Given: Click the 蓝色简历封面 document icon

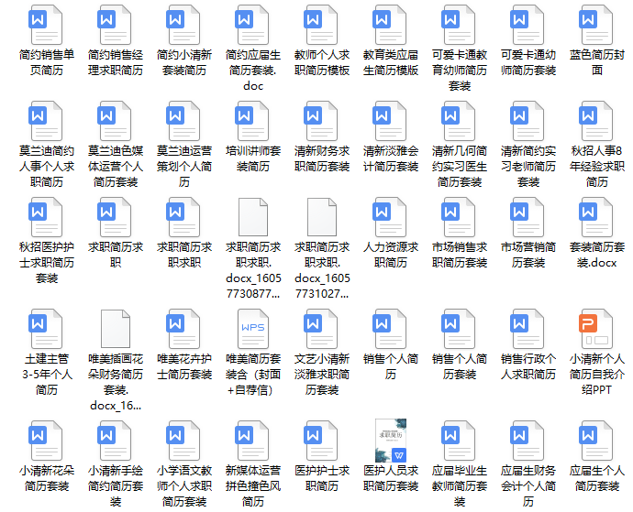Looking at the screenshot, I should [596, 24].
